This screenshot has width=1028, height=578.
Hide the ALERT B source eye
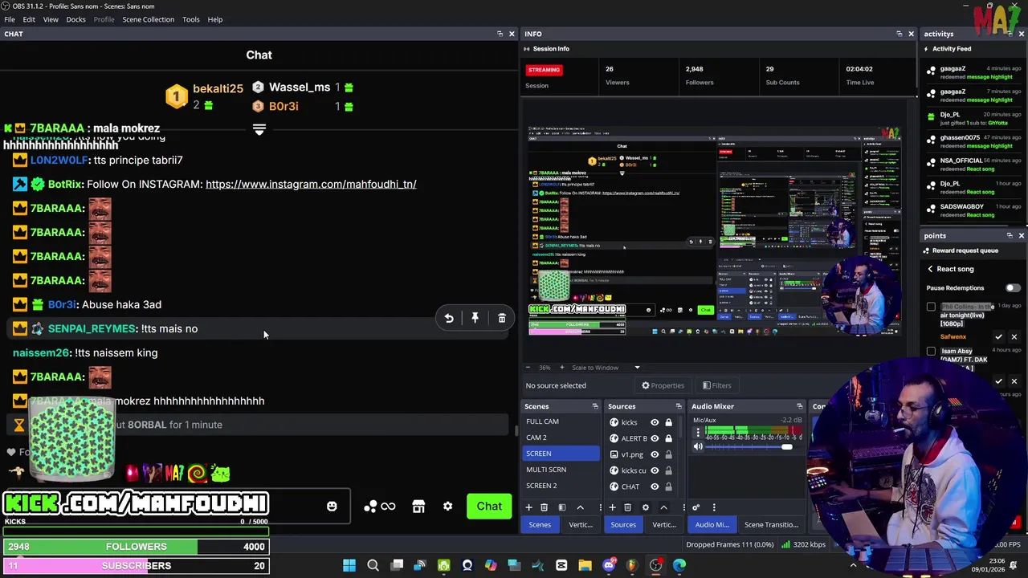point(655,438)
